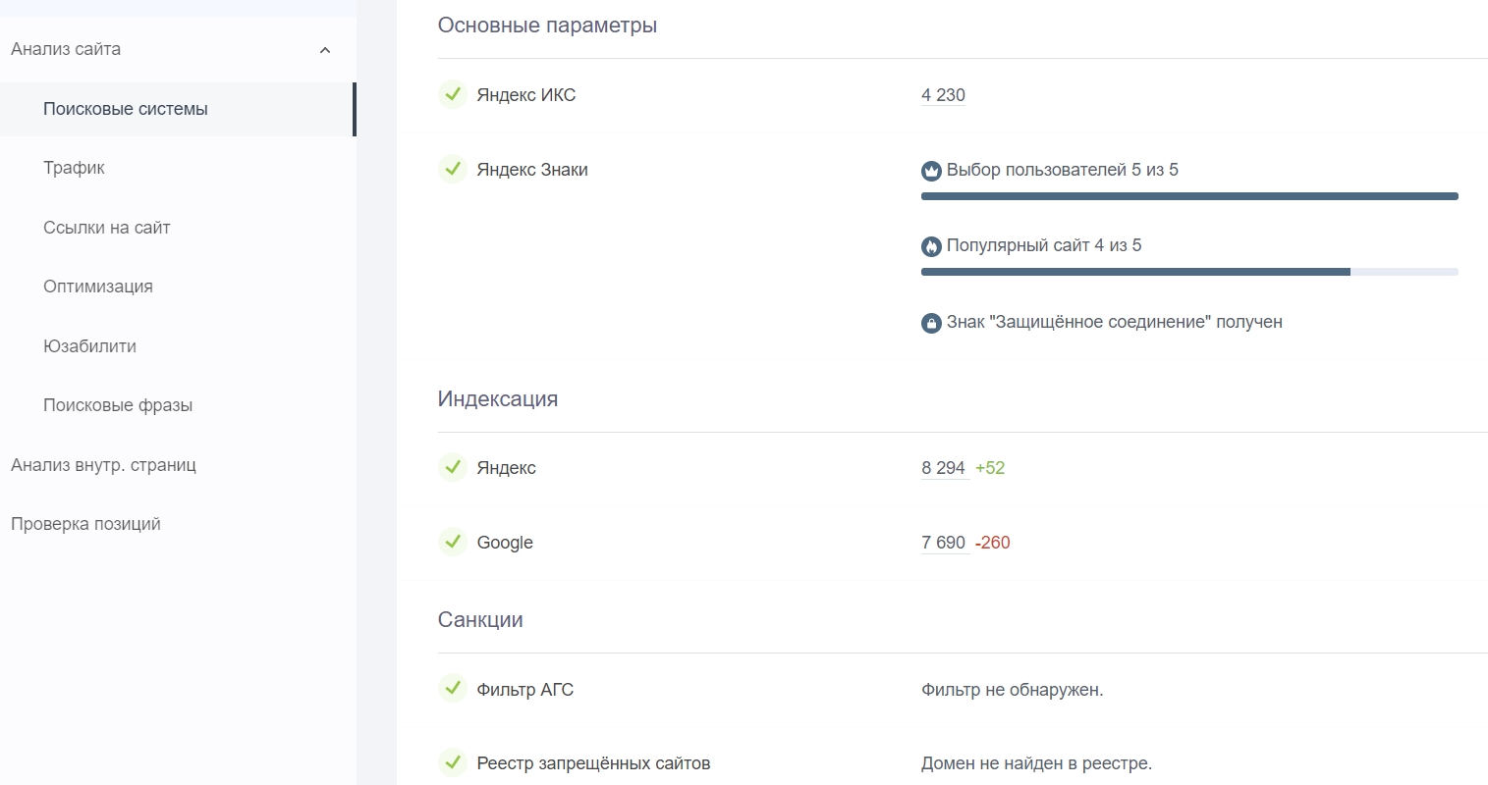The width and height of the screenshot is (1488, 785).
Task: Open the Яндекс ИКС value 4 230
Action: point(943,95)
